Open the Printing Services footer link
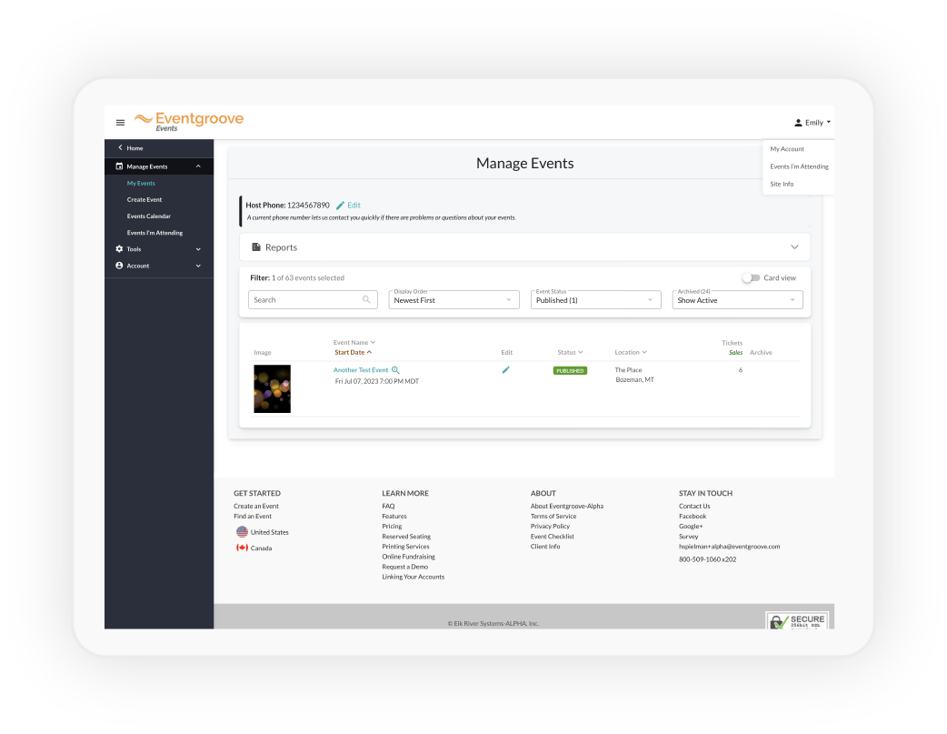This screenshot has width=947, height=734. [405, 547]
